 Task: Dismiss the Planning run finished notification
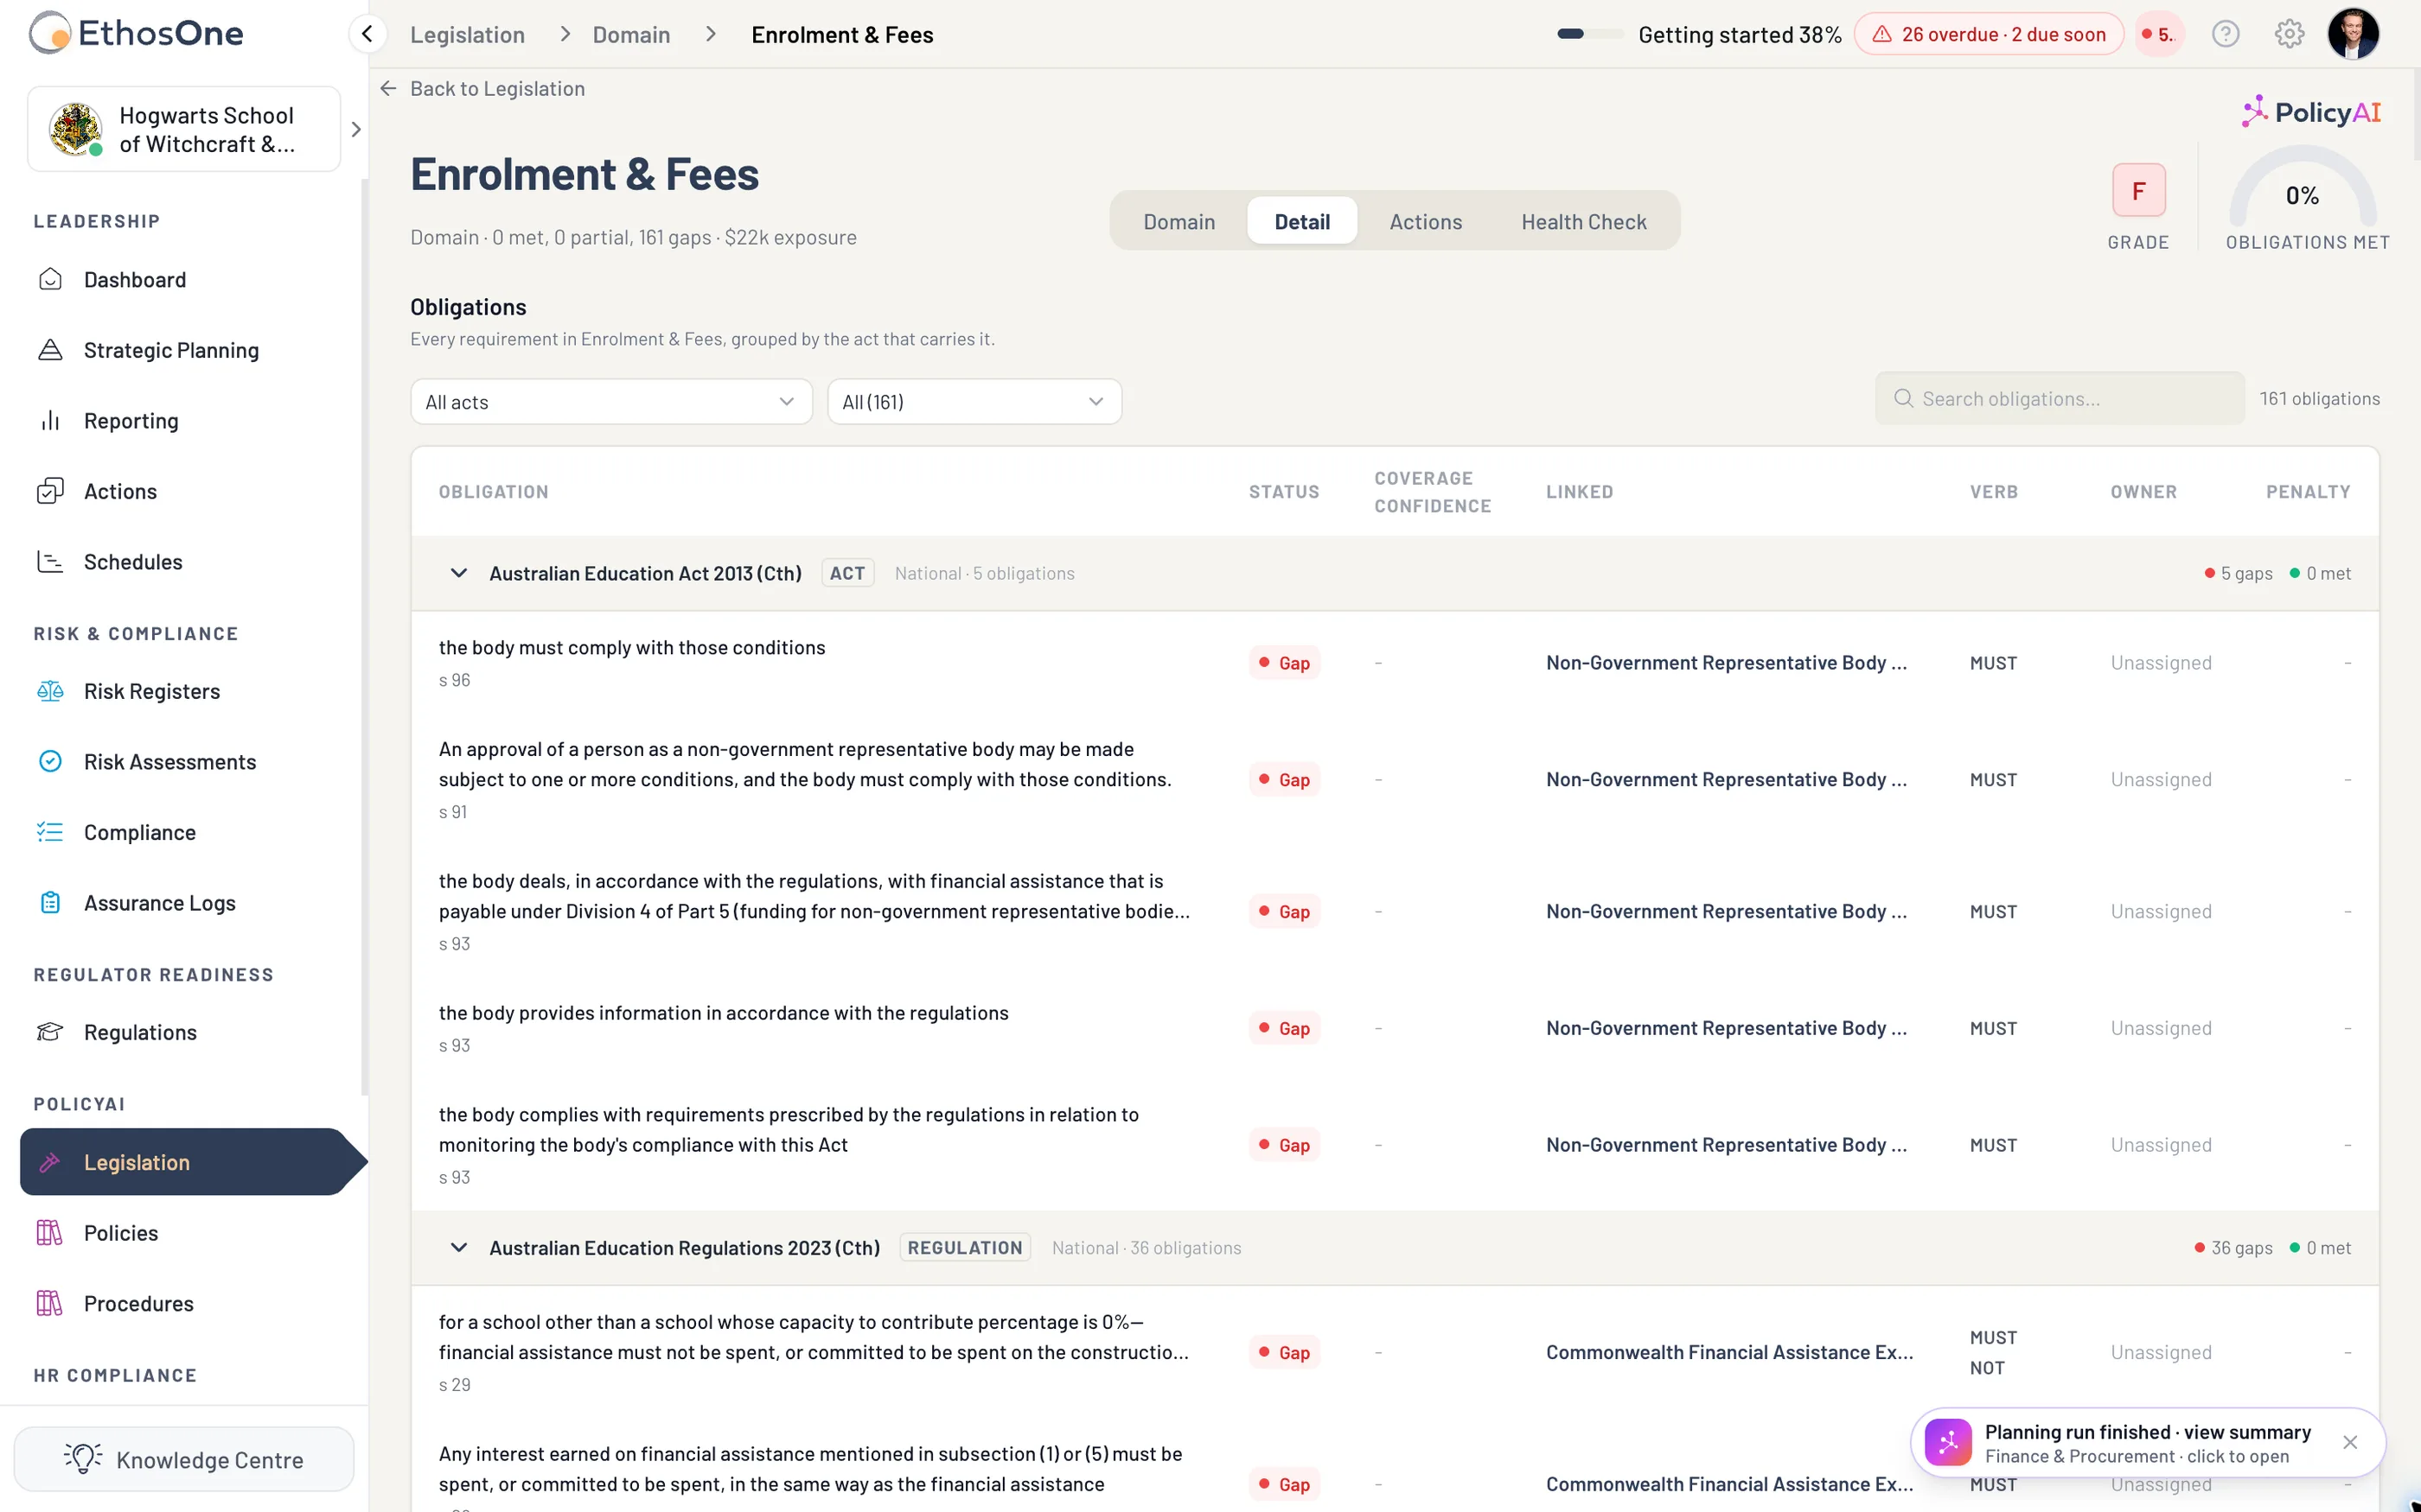pyautogui.click(x=2350, y=1442)
